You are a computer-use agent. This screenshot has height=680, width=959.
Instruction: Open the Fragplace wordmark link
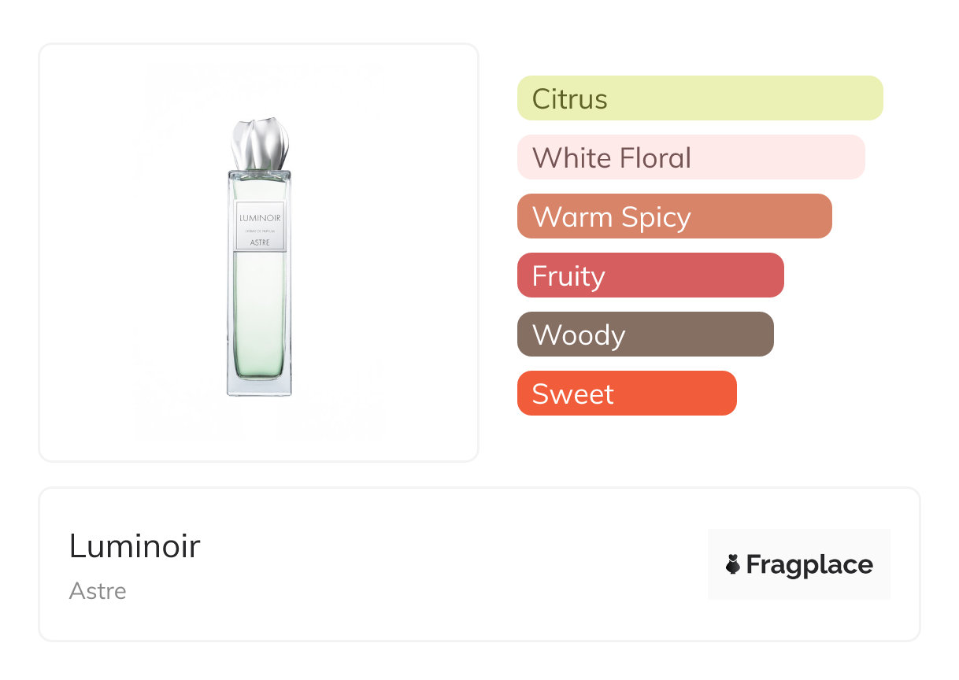click(x=809, y=564)
